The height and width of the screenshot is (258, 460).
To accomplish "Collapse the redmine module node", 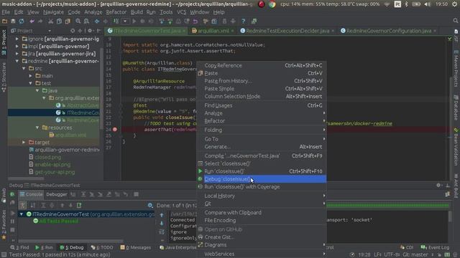I will (x=17, y=61).
